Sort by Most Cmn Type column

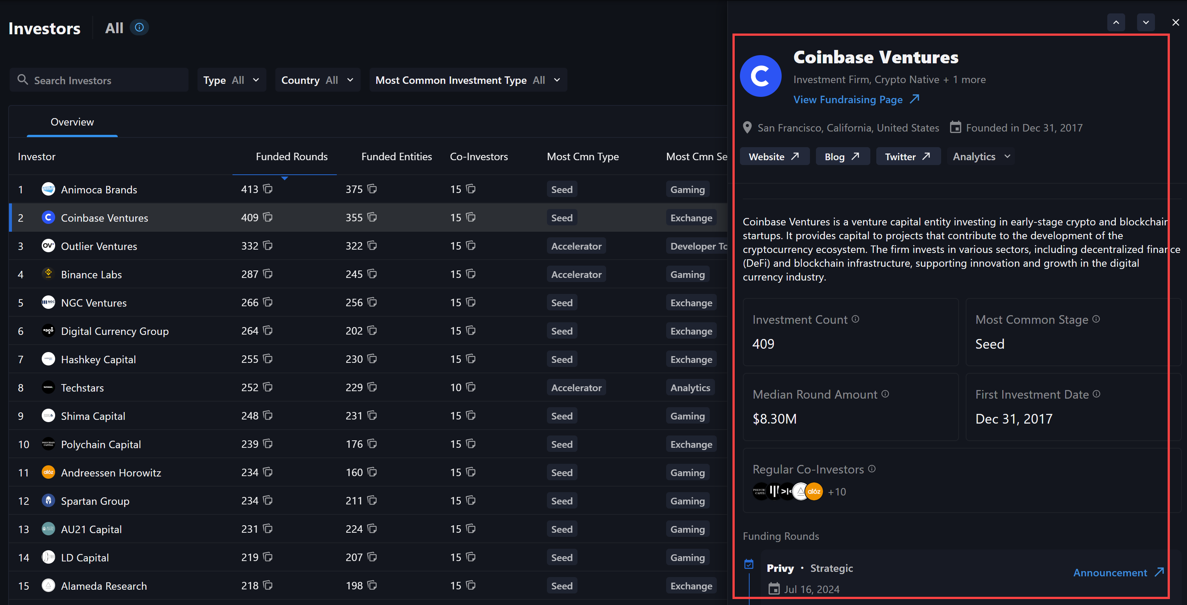coord(582,157)
